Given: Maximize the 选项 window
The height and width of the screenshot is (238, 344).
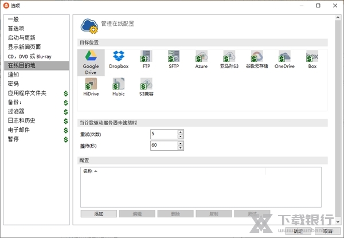Looking at the screenshot, I should coord(318,6).
